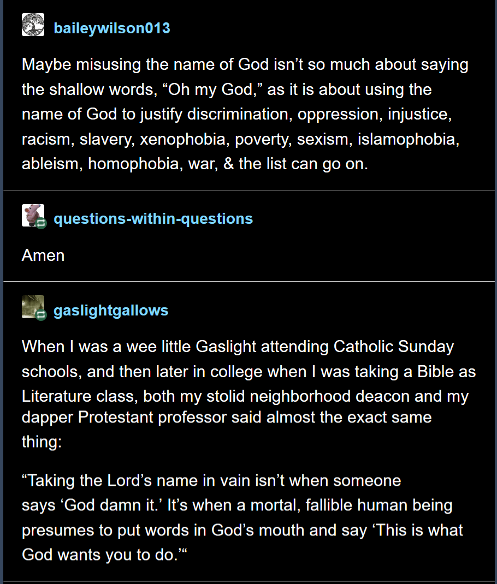Click the "Amen" reply text
Image resolution: width=497 pixels, height=584 pixels.
coord(43,255)
